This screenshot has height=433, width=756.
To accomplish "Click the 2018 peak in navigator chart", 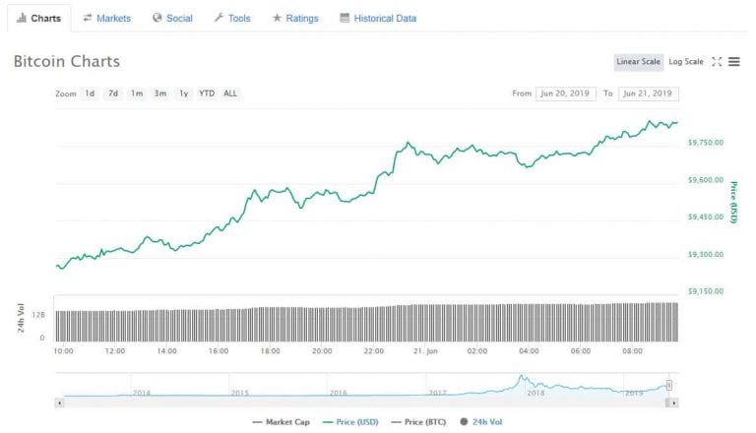I will (x=521, y=376).
